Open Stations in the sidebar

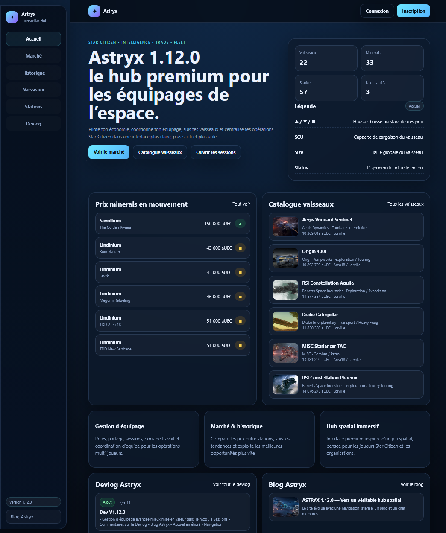(34, 107)
